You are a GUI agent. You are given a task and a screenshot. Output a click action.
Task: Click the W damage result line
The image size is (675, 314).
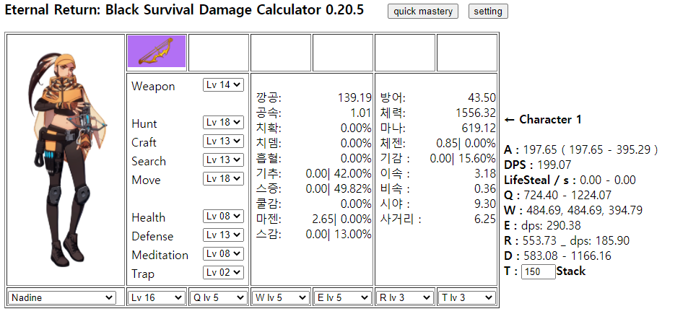(573, 210)
